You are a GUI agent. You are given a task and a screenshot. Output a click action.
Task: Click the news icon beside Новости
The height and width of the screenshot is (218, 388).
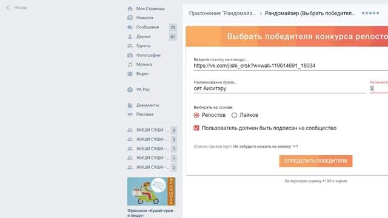(130, 18)
